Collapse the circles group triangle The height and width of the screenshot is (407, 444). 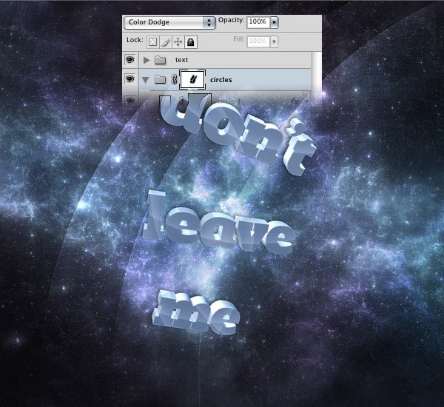pyautogui.click(x=146, y=80)
